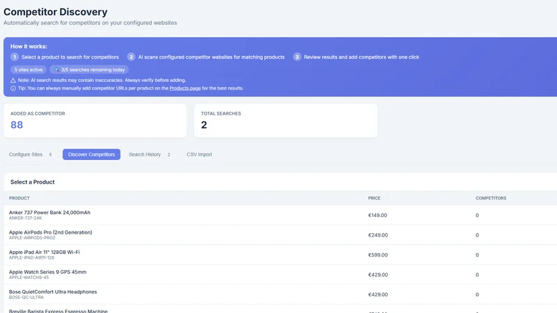557x313 pixels.
Task: Click the €149.00 price cell
Action: click(x=377, y=215)
